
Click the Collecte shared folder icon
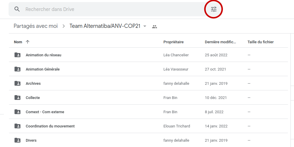17,98
